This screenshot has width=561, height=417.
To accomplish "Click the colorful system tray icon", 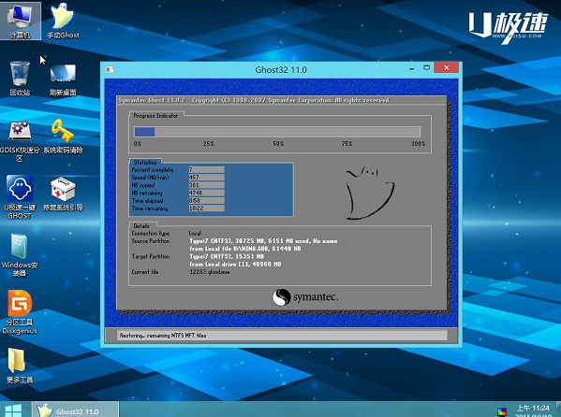I will (x=502, y=412).
